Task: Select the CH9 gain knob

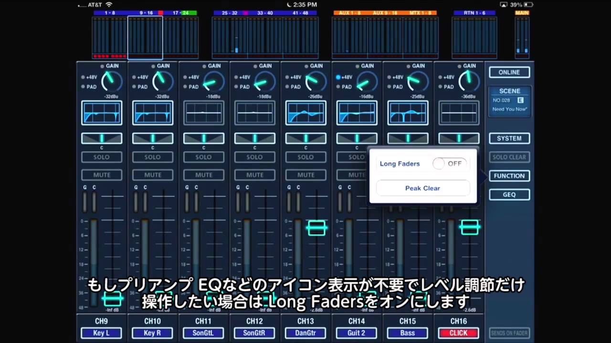Action: tap(112, 81)
